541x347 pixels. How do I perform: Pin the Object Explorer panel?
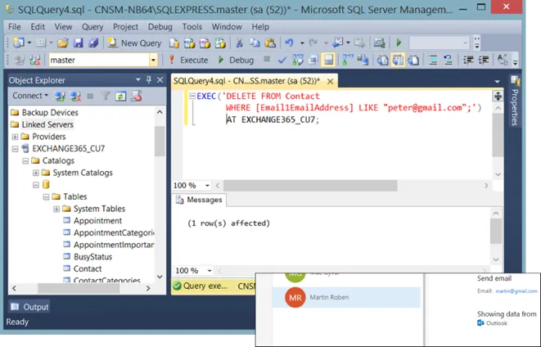pos(149,80)
